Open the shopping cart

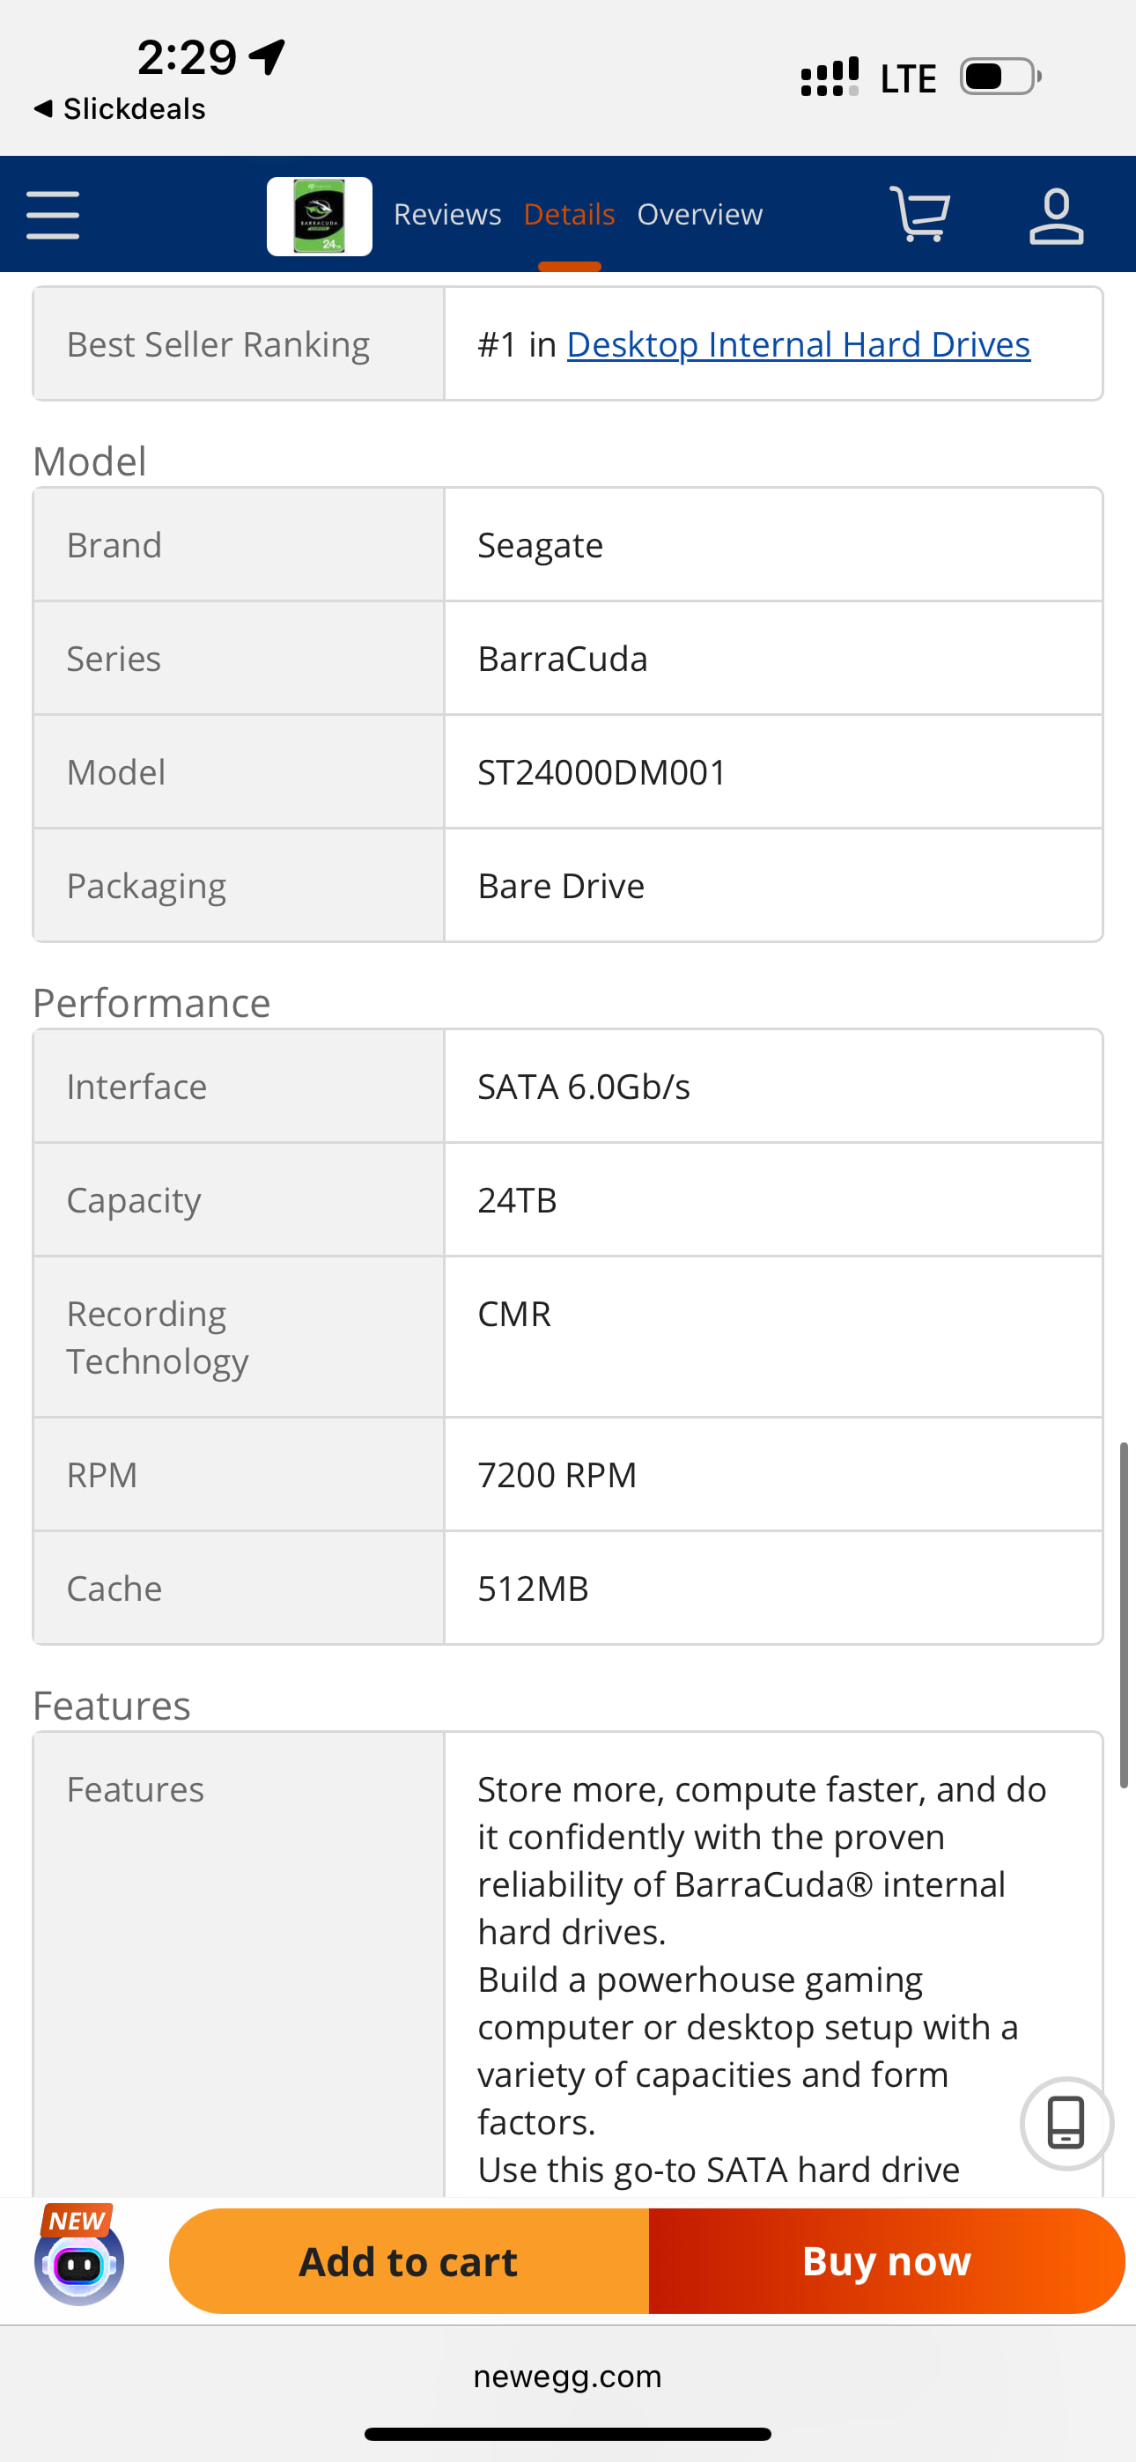pyautogui.click(x=919, y=214)
